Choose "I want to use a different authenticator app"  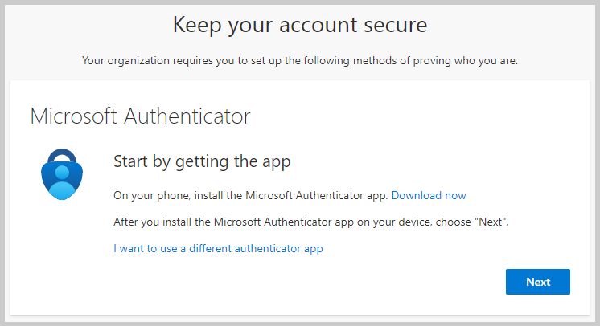(x=218, y=248)
